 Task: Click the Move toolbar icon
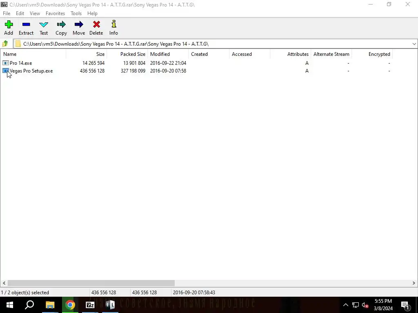(x=79, y=24)
